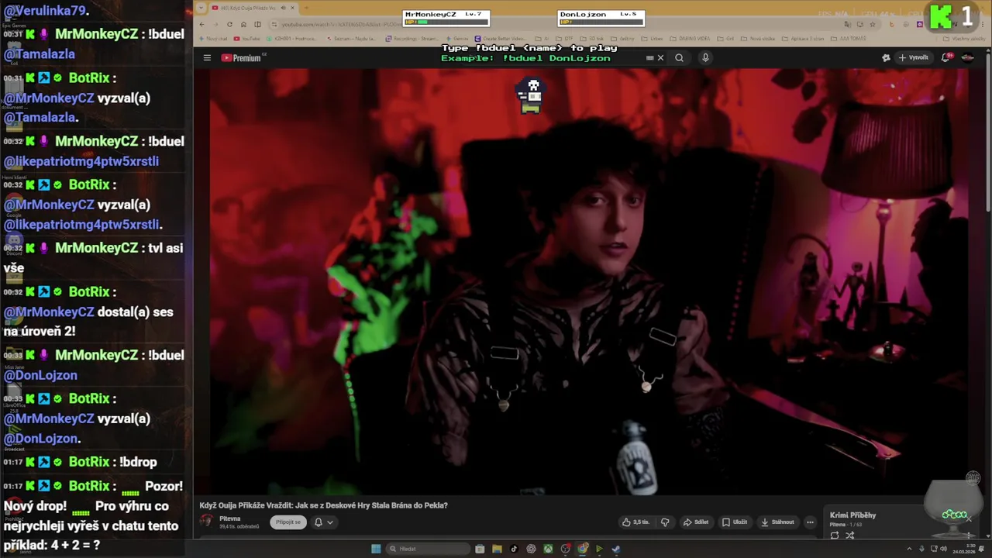The height and width of the screenshot is (558, 992).
Task: Go back in the browser
Action: pyautogui.click(x=201, y=24)
